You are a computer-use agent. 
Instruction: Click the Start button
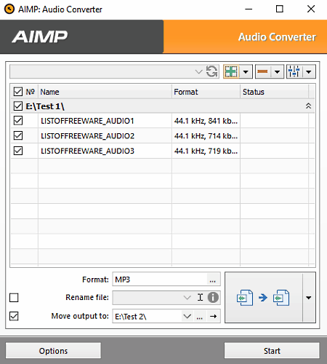coord(272,351)
